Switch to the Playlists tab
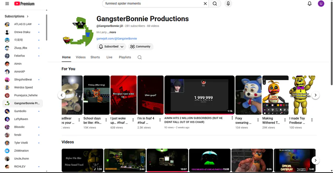Screen dimensions: 333x173 point(125,58)
